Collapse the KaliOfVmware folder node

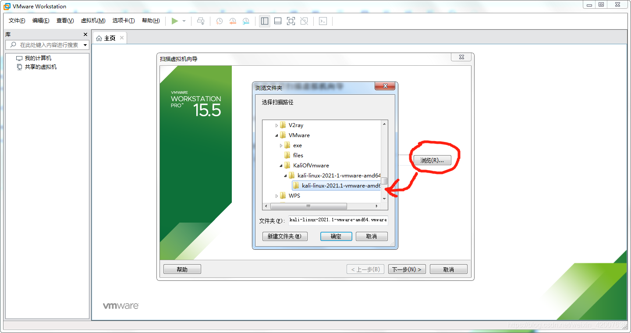coord(281,166)
